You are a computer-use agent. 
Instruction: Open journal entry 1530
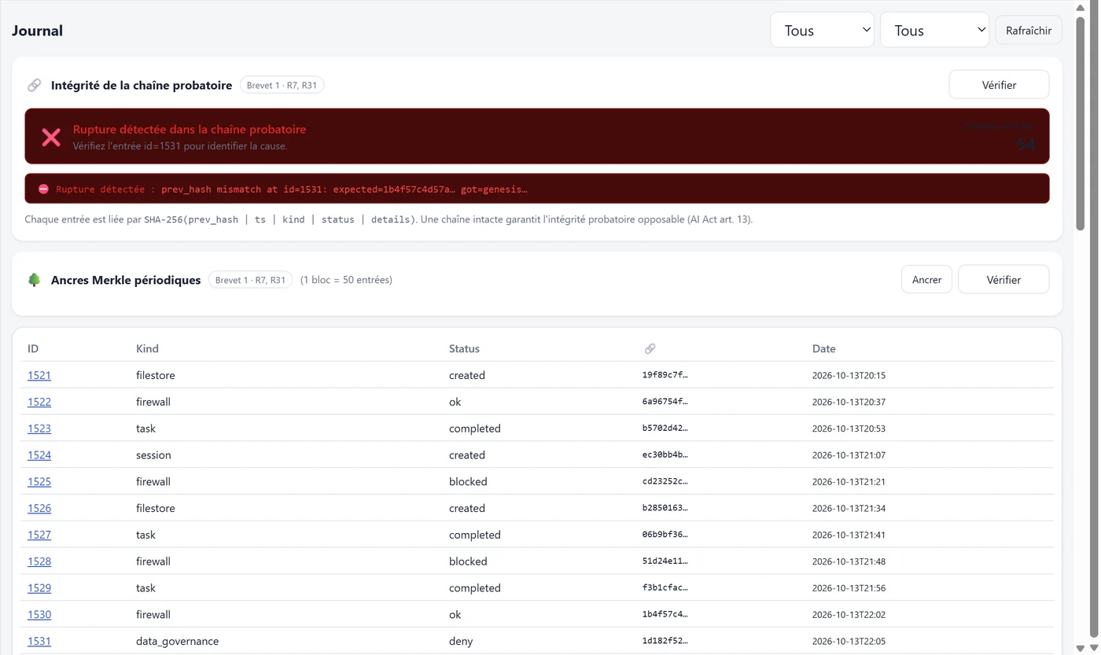tap(39, 615)
